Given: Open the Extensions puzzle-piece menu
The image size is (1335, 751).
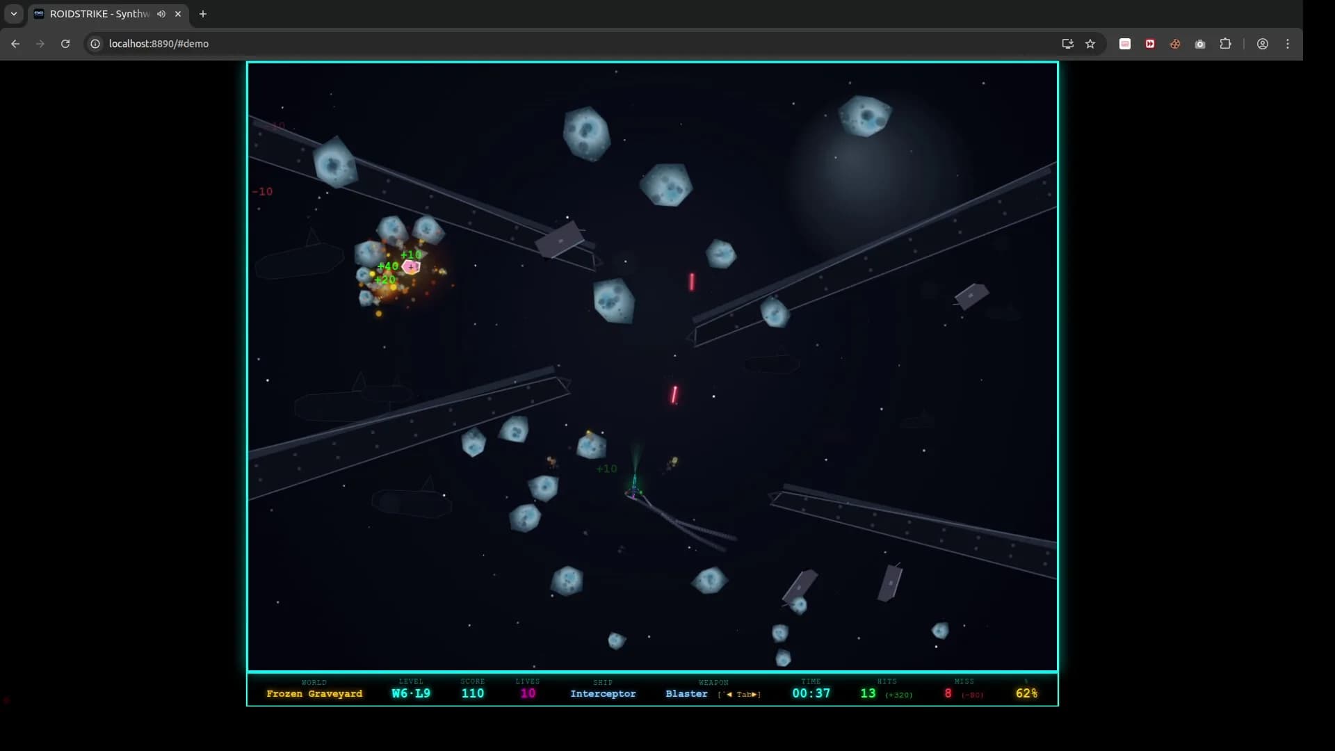Looking at the screenshot, I should click(x=1225, y=44).
